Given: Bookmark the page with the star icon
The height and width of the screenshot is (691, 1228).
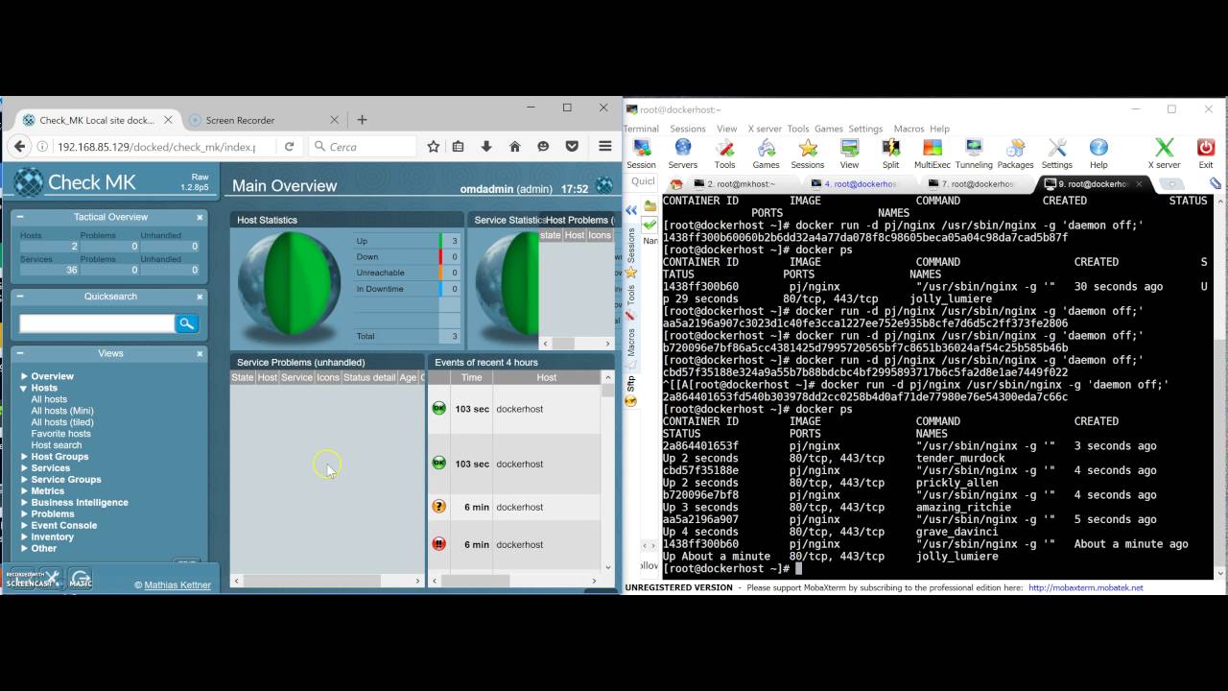Looking at the screenshot, I should (x=433, y=147).
